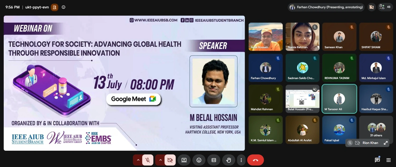Click the muted mic icon on Rion Khan self-view
The height and width of the screenshot is (167, 396).
coord(350,143)
